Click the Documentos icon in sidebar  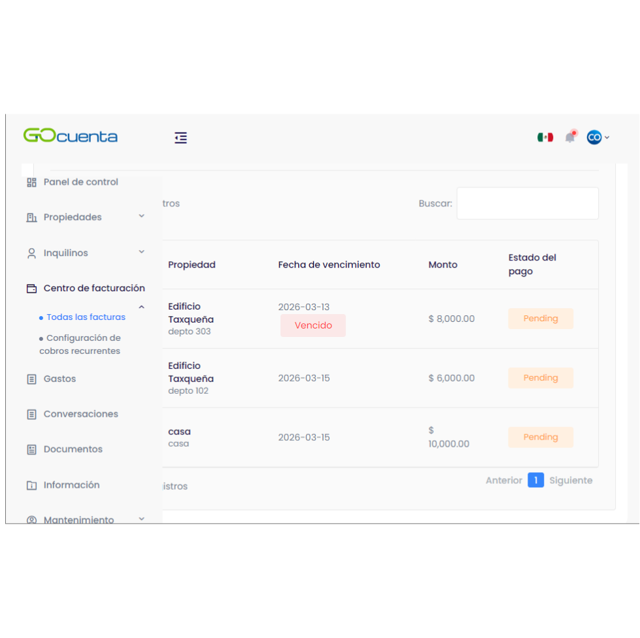(31, 449)
